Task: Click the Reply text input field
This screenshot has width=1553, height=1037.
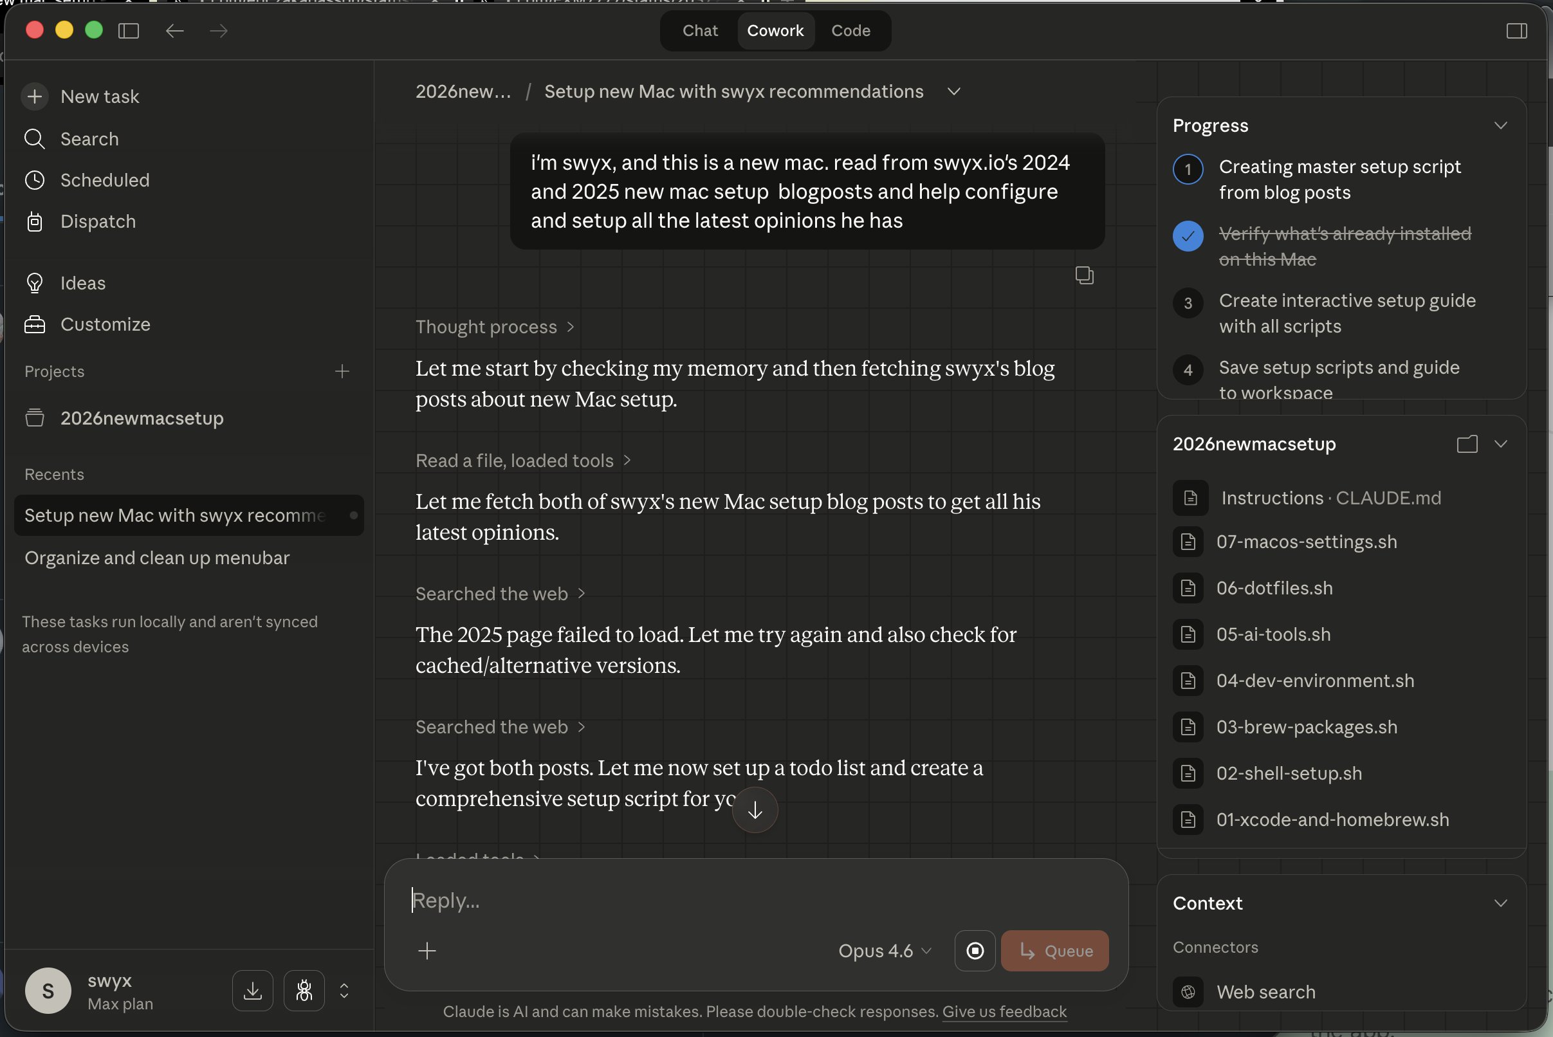Action: tap(728, 900)
